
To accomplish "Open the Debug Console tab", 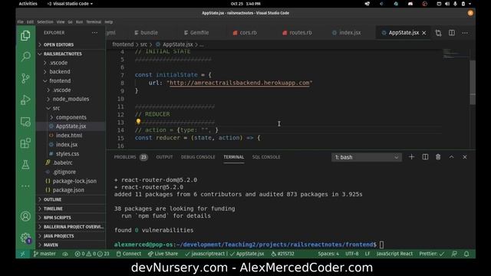I will click(x=198, y=157).
